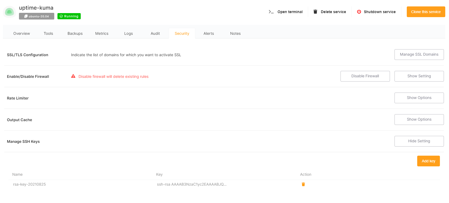This screenshot has width=449, height=203.
Task: Show options for Output Cache
Action: tap(419, 120)
